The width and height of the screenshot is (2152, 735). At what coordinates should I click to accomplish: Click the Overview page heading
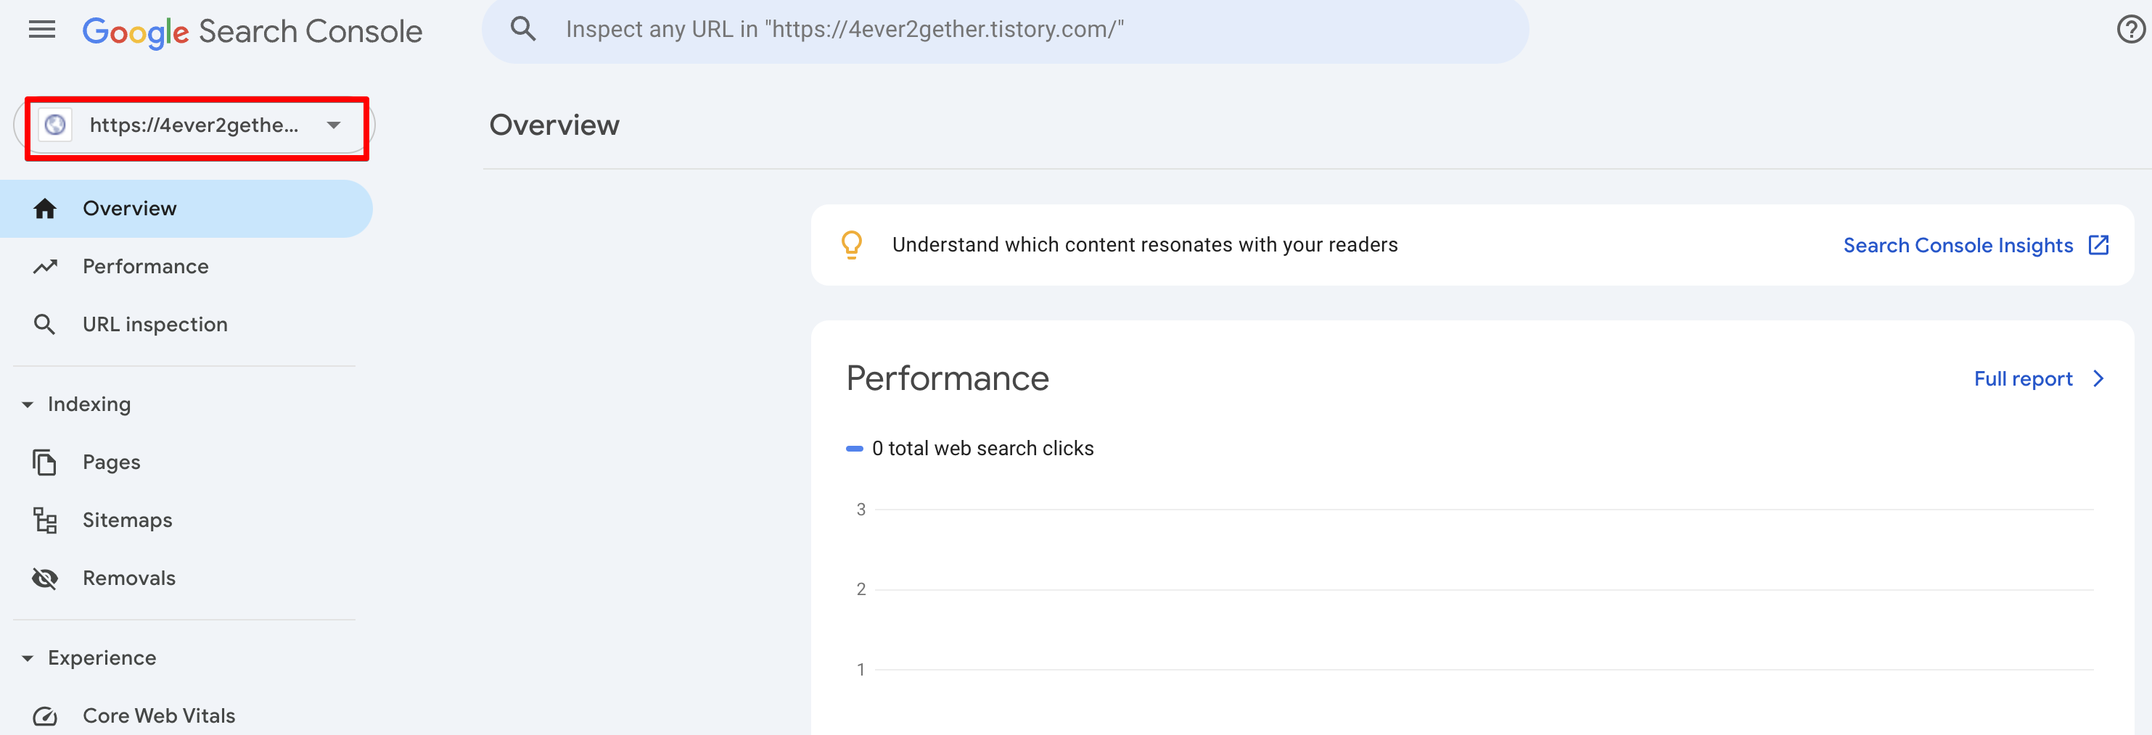point(554,125)
